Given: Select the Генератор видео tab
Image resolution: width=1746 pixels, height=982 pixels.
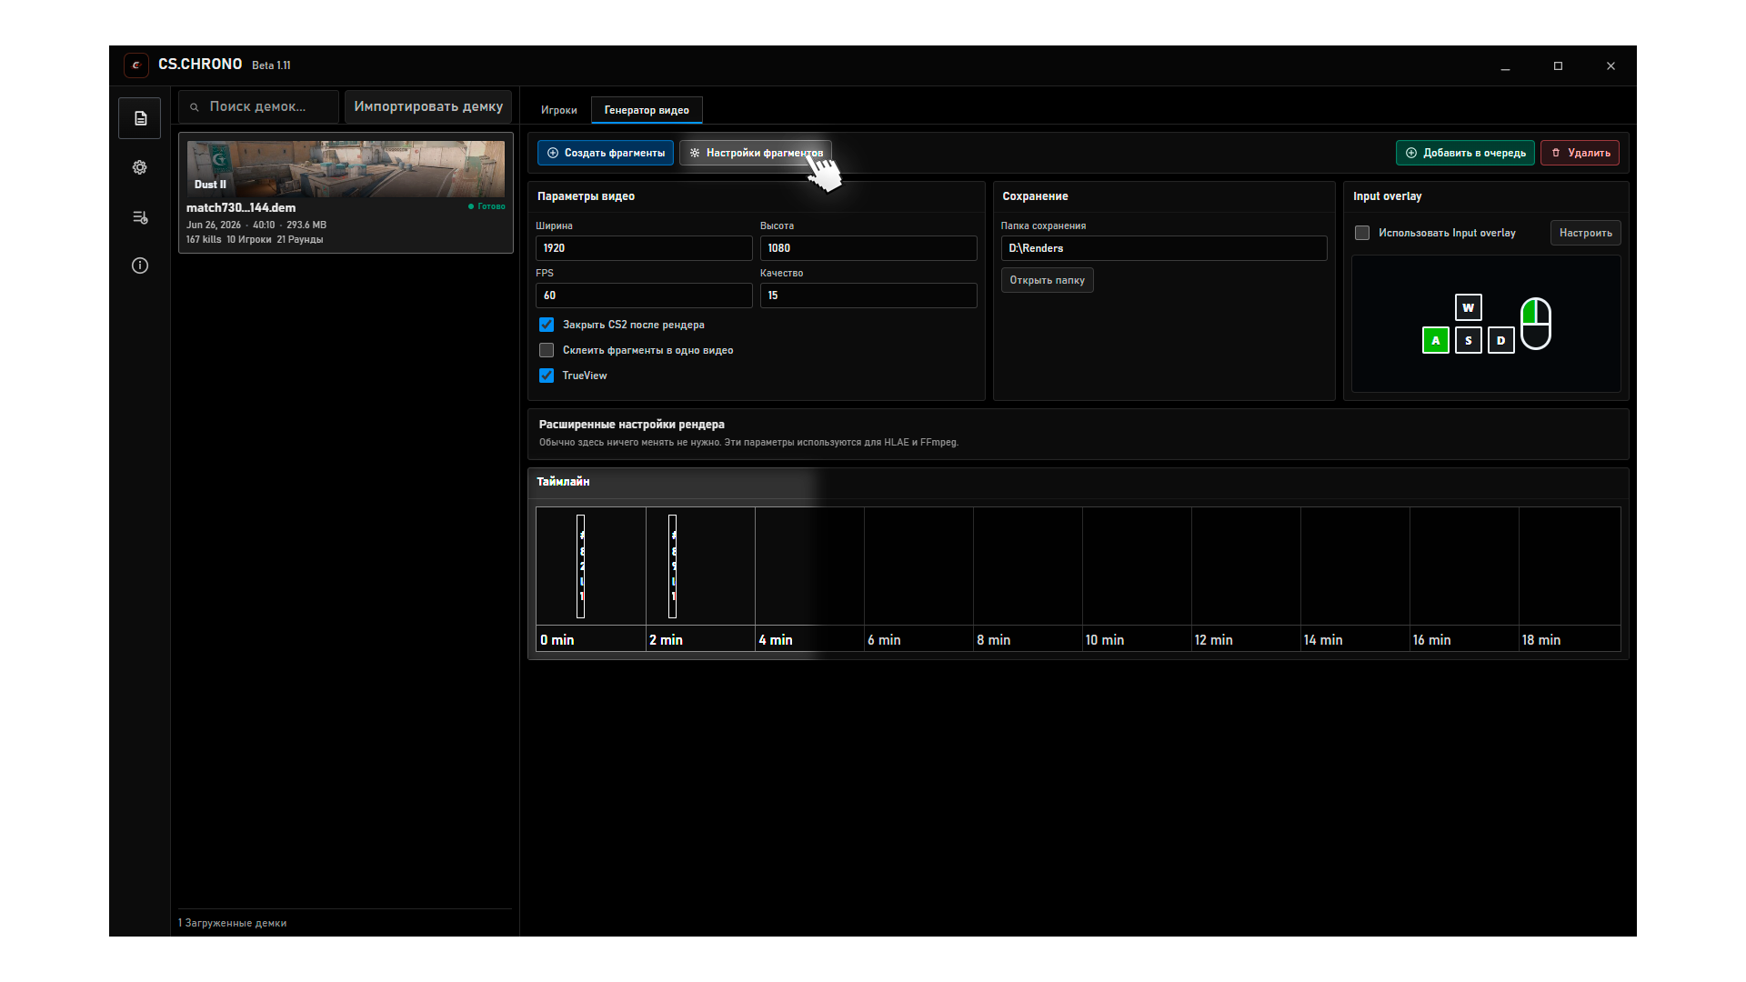Looking at the screenshot, I should click(x=647, y=110).
